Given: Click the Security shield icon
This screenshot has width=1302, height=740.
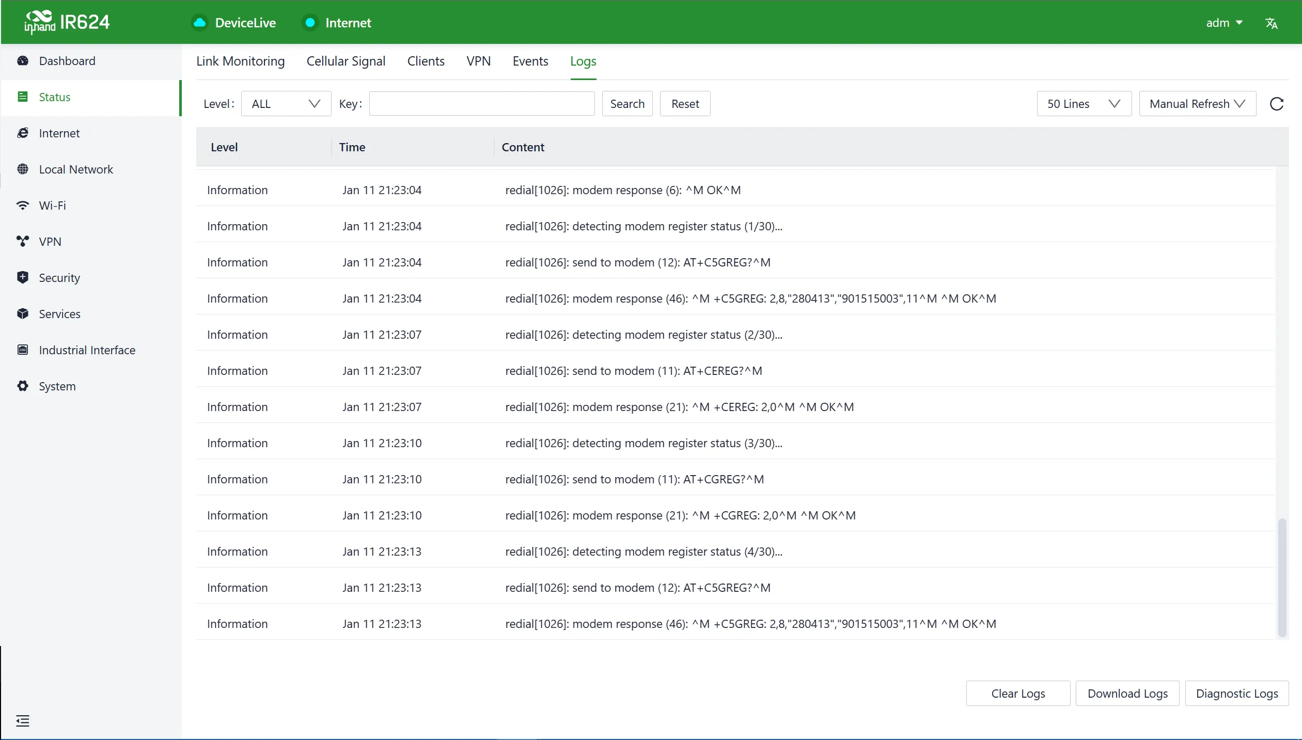Looking at the screenshot, I should (x=23, y=278).
